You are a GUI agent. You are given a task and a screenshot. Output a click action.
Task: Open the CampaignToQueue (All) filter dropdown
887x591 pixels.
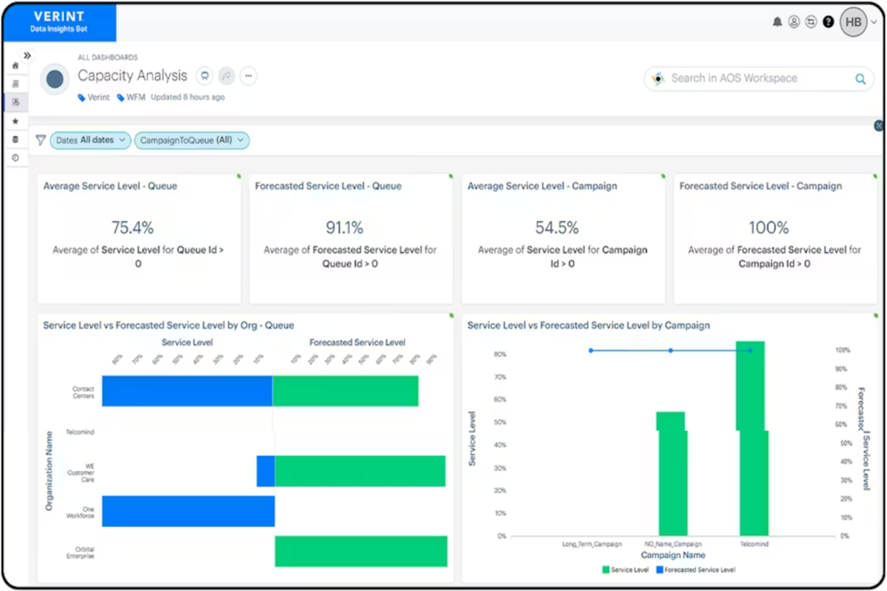pos(192,140)
